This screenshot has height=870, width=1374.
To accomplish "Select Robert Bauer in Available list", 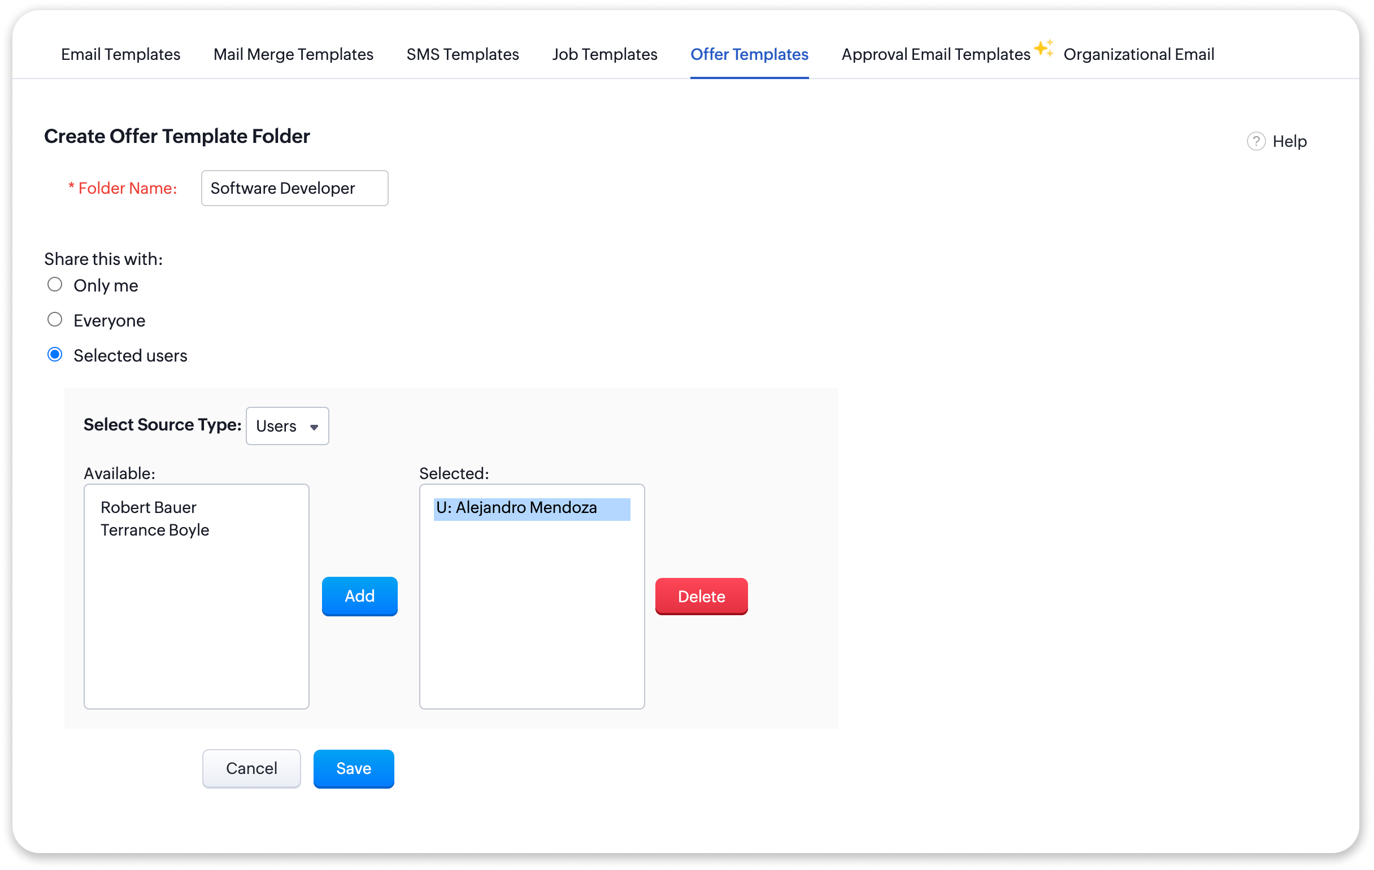I will 149,507.
